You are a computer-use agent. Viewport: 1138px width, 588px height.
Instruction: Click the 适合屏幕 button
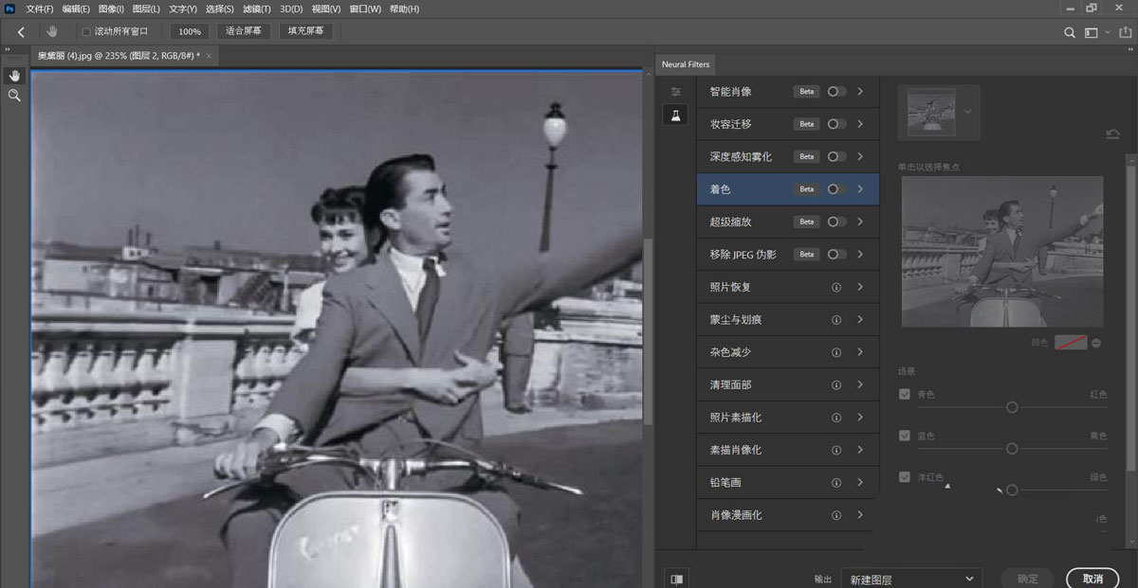tap(244, 31)
